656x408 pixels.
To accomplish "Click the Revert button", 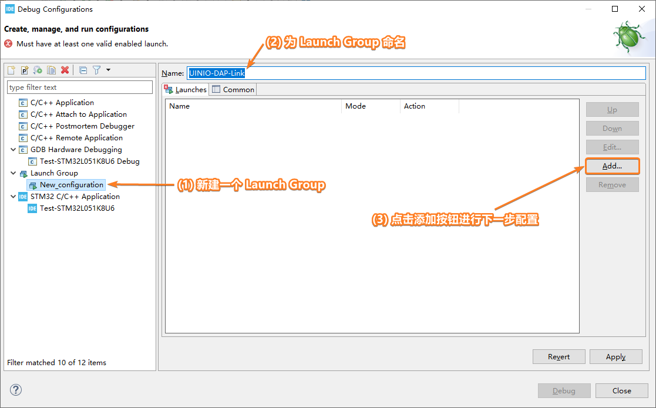I will pyautogui.click(x=559, y=357).
